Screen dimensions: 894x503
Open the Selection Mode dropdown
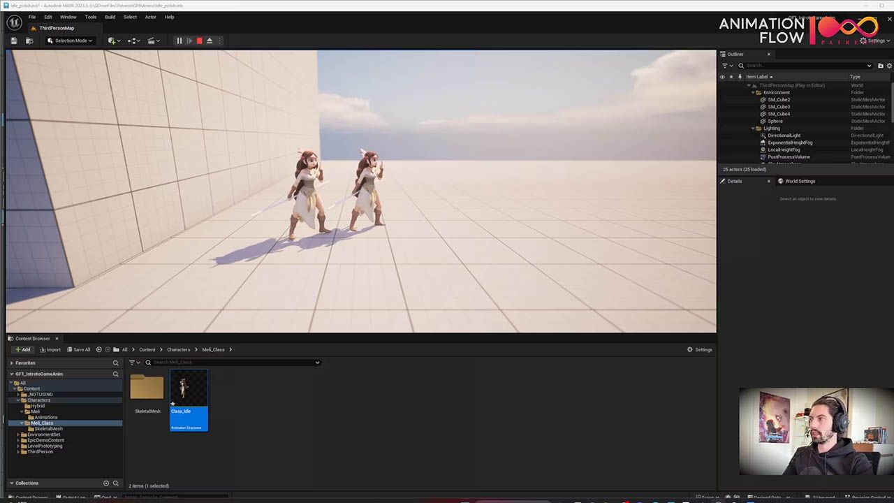click(70, 41)
